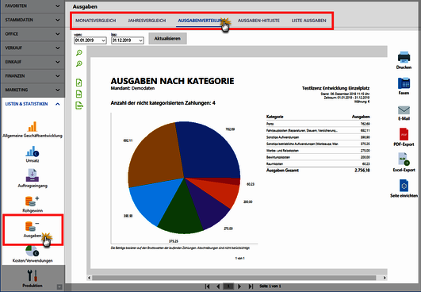Open the Rohgewinn report
The width and height of the screenshot is (421, 292).
point(33,204)
